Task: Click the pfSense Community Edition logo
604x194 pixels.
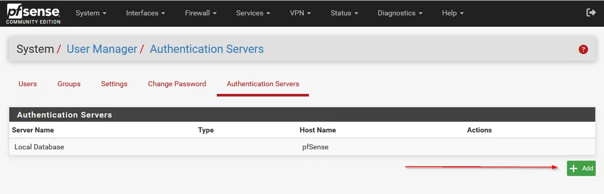Action: 33,13
